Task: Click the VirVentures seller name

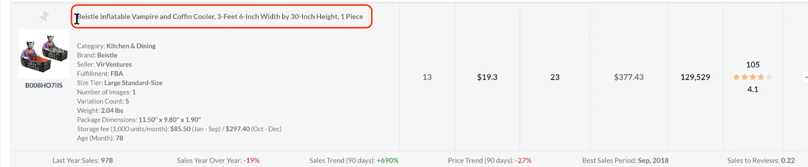Action: pos(114,65)
